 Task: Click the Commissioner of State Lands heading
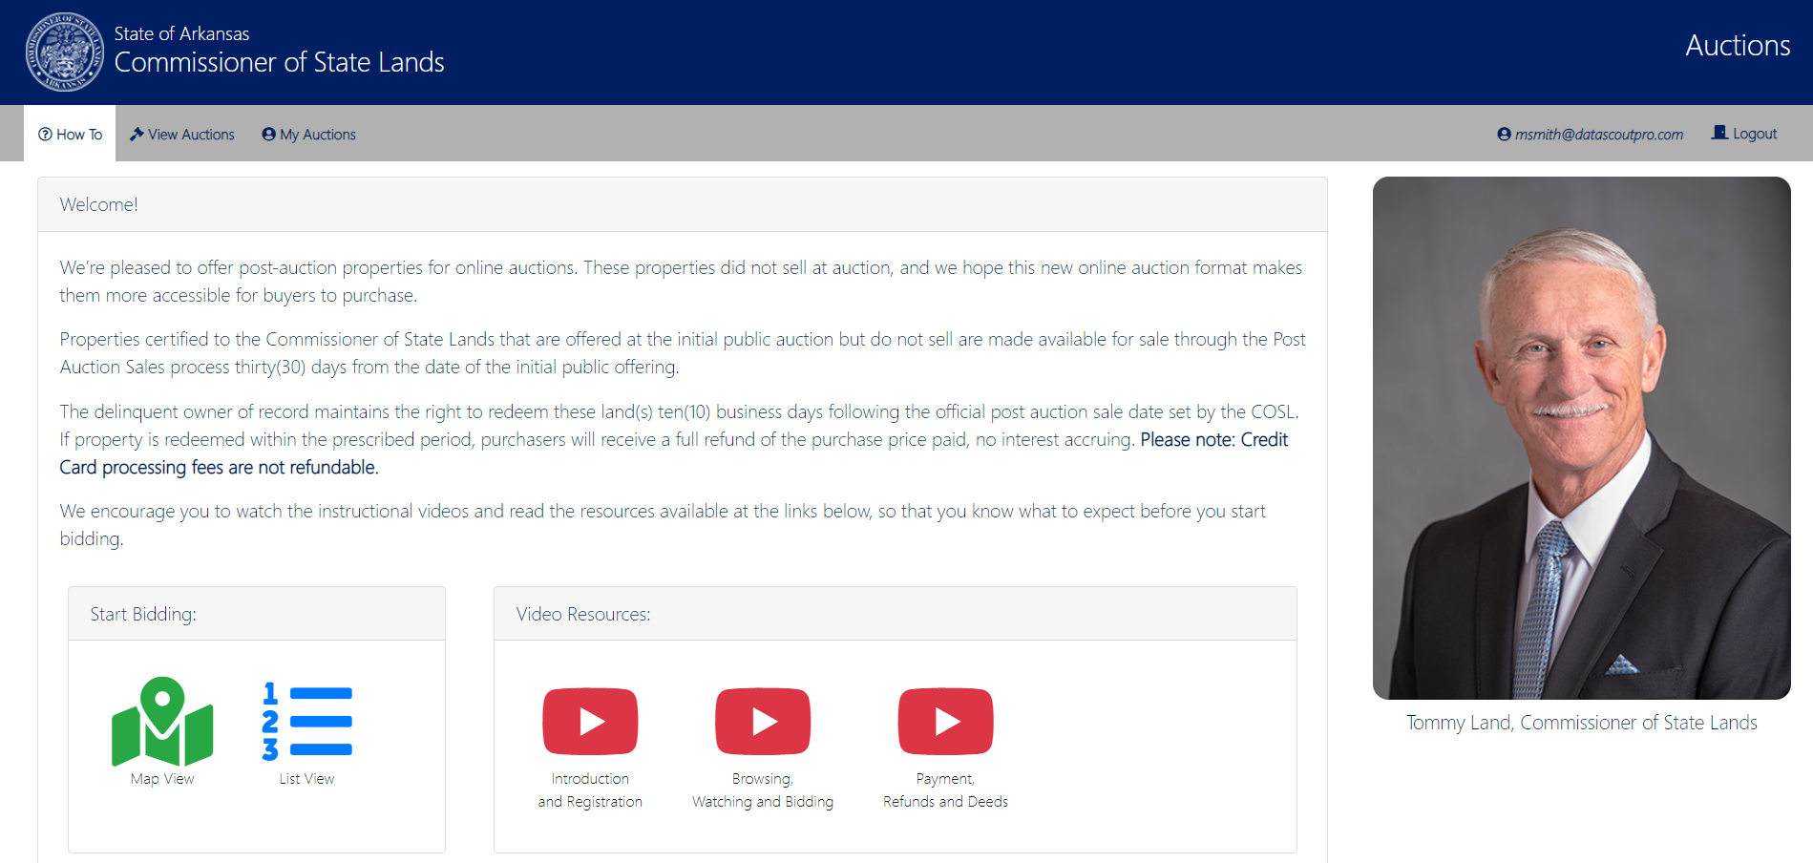click(280, 63)
